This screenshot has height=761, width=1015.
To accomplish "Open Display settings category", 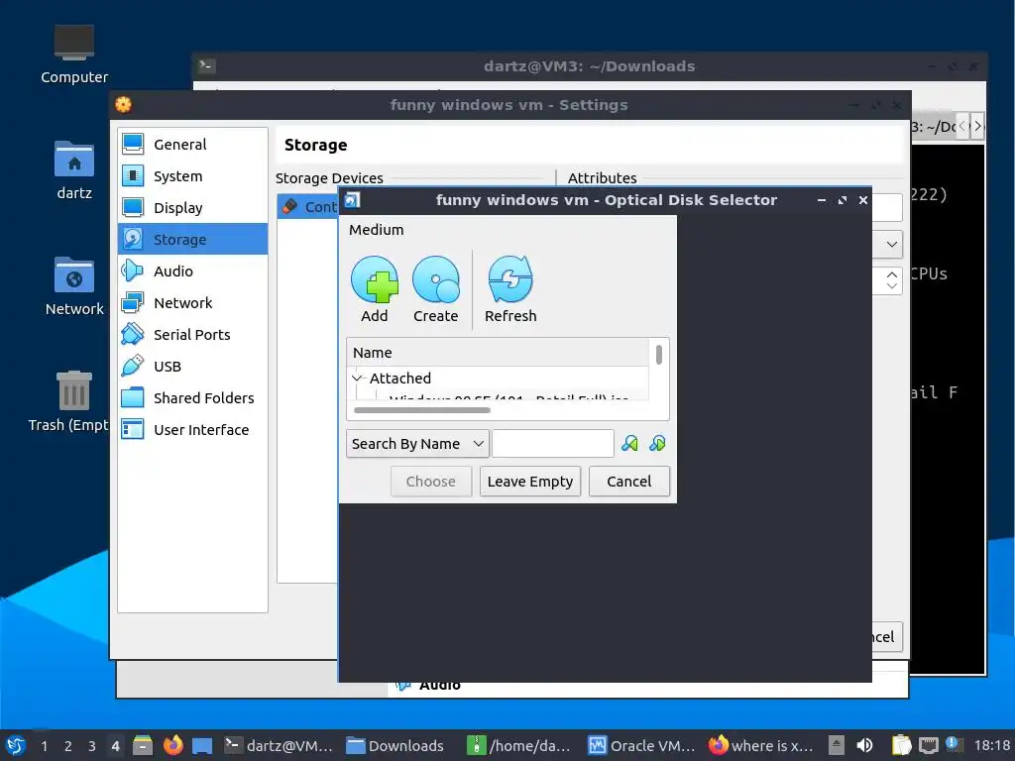I will pyautogui.click(x=193, y=208).
